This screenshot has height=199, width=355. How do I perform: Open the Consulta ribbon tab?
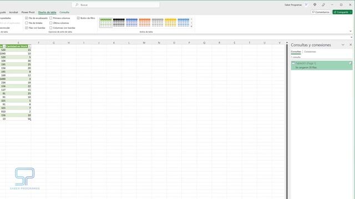click(64, 12)
